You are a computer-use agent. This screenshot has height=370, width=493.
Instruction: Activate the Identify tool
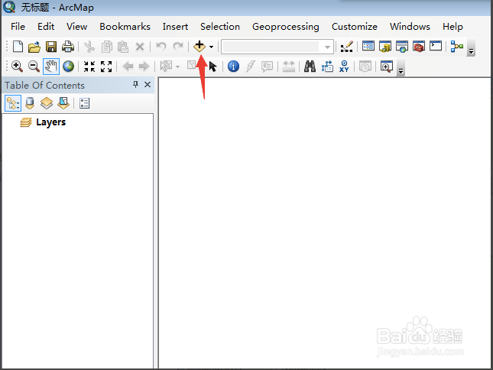coord(233,67)
